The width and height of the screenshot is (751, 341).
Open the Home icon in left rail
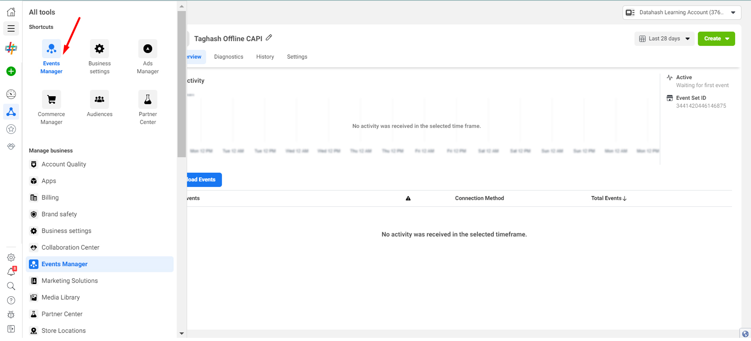click(11, 12)
